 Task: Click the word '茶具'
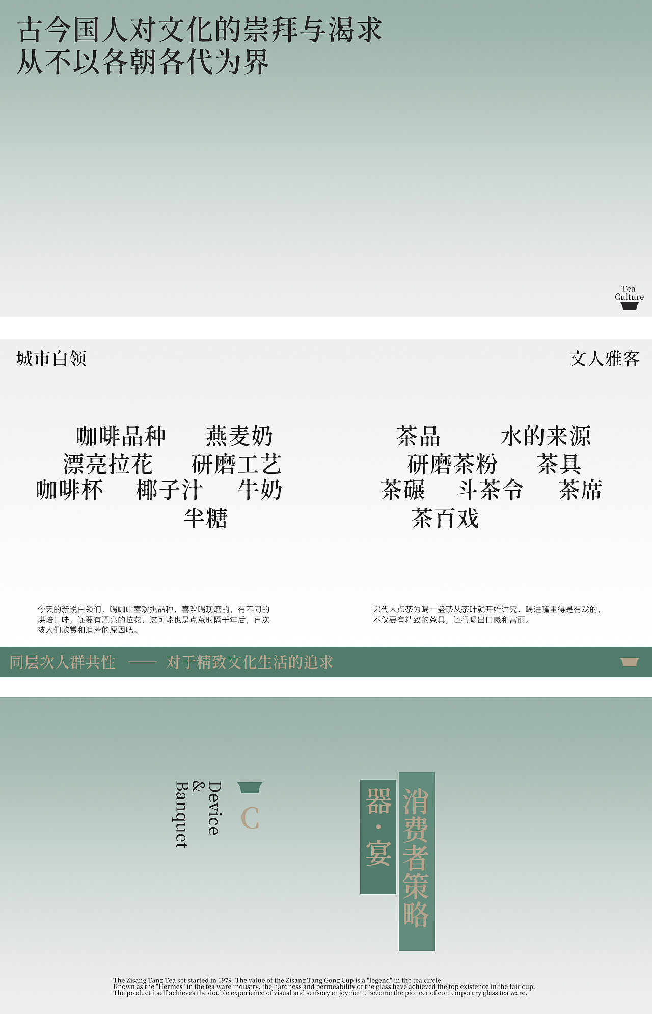559,464
